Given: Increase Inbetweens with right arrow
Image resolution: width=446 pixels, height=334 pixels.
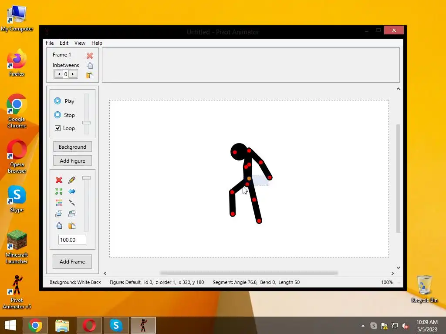Looking at the screenshot, I should point(73,74).
